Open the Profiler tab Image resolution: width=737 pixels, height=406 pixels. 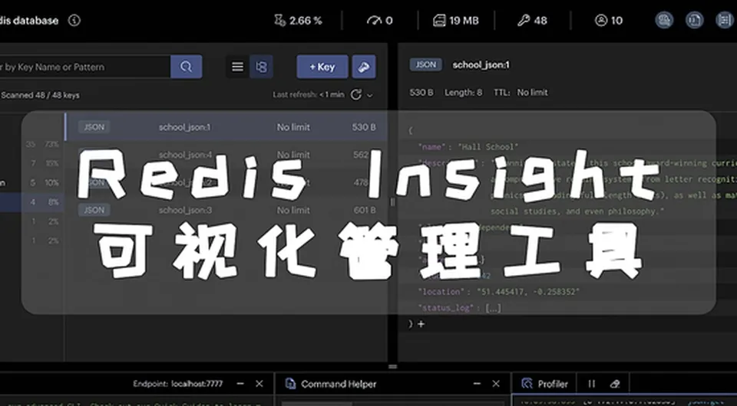click(x=545, y=384)
